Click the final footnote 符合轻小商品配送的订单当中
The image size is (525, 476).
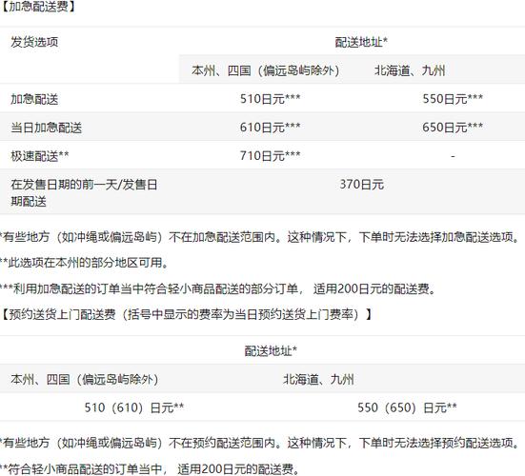pyautogui.click(x=150, y=469)
